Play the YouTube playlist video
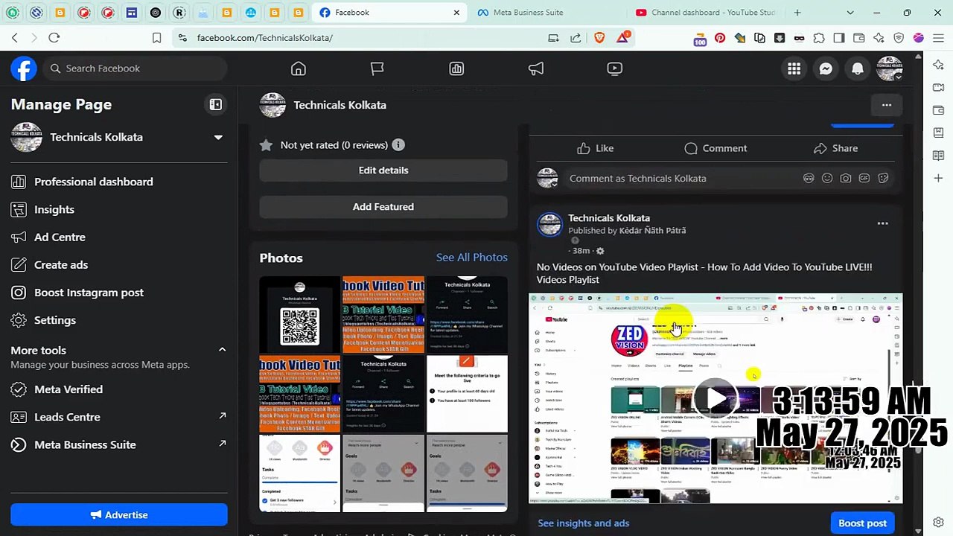 [x=715, y=399]
